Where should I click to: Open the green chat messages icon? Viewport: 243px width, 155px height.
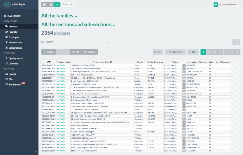pyautogui.click(x=216, y=4)
